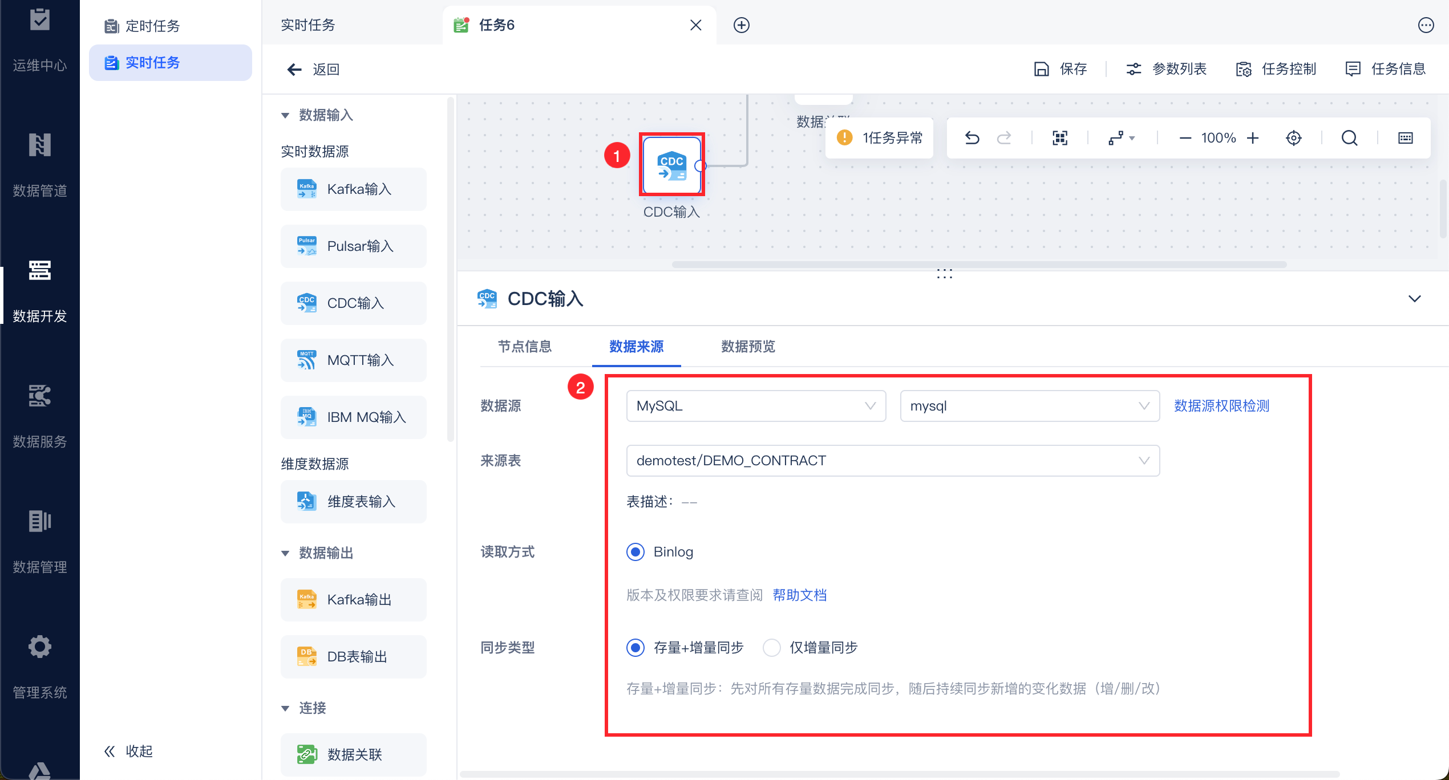
Task: Add new tab with plus icon
Action: coord(741,25)
